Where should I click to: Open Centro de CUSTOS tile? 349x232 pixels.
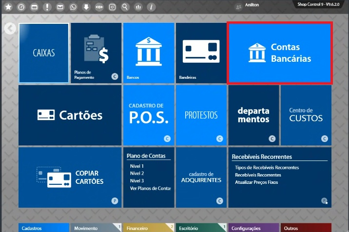click(306, 115)
